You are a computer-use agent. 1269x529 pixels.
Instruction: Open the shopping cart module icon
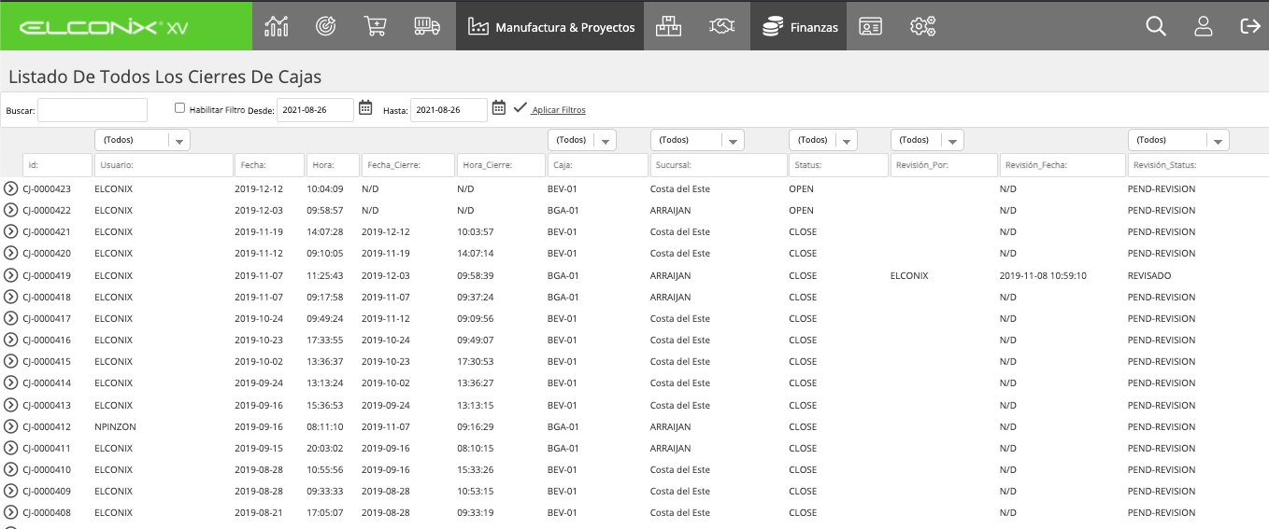375,26
